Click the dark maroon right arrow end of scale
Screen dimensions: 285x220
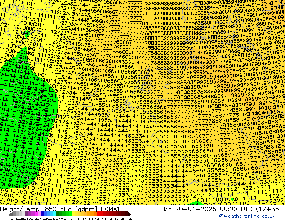click(129, 214)
